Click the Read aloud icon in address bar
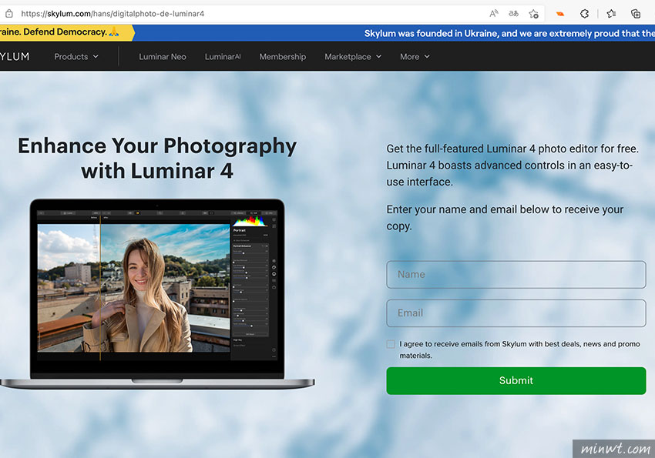Screen dimensions: 655x458 (494, 14)
